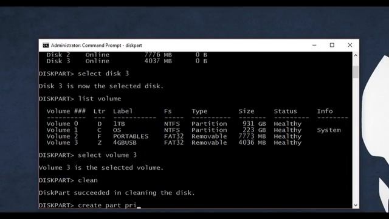The height and width of the screenshot is (219, 389).
Task: Click the 'list volume' command text
Action: coord(100,99)
